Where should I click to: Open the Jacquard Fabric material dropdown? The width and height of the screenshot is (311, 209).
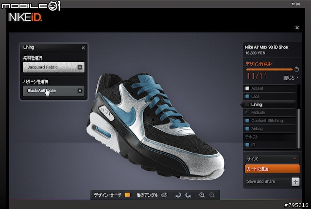[x=53, y=67]
